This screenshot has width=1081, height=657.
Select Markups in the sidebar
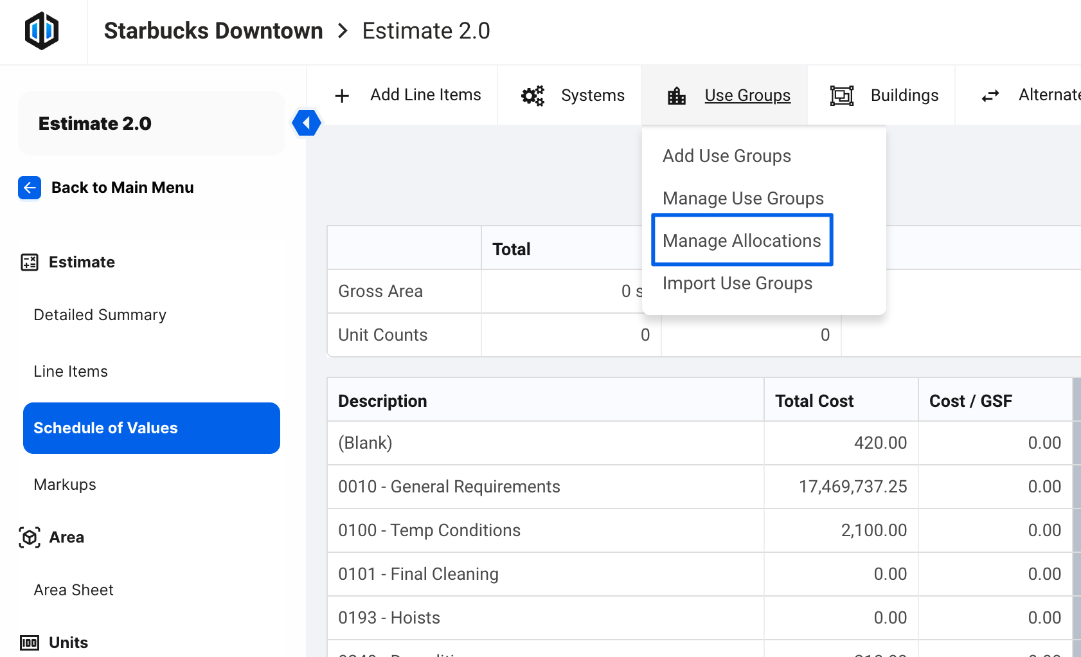click(x=64, y=484)
